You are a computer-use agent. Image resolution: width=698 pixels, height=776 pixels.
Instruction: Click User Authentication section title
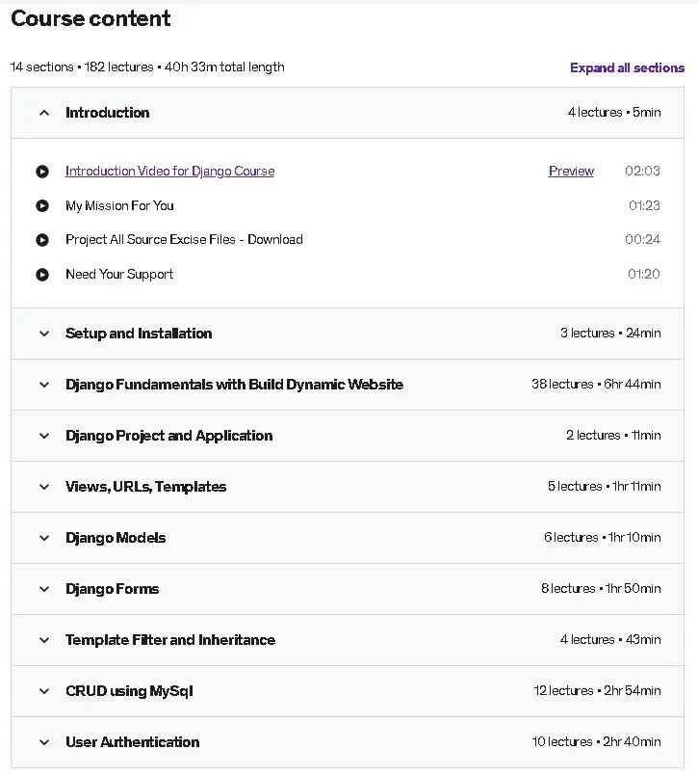(x=133, y=742)
